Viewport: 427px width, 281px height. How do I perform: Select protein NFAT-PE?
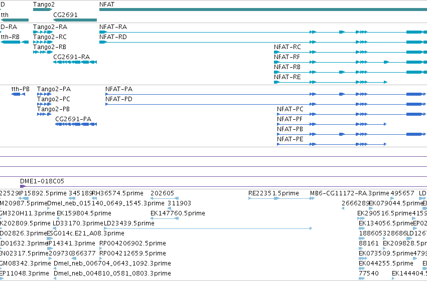point(332,144)
